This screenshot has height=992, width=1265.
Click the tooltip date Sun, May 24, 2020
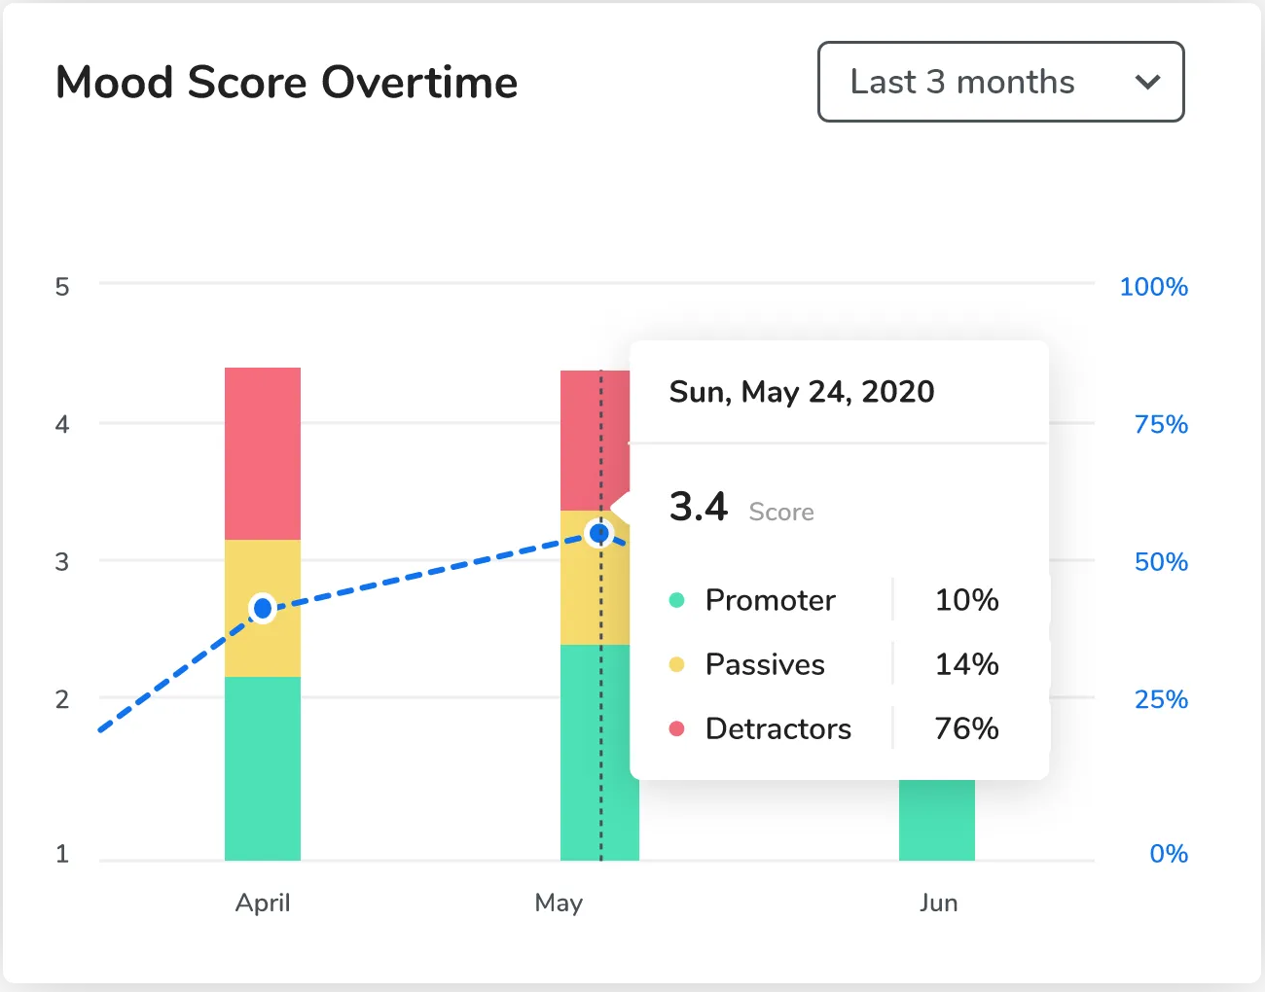[x=802, y=392]
